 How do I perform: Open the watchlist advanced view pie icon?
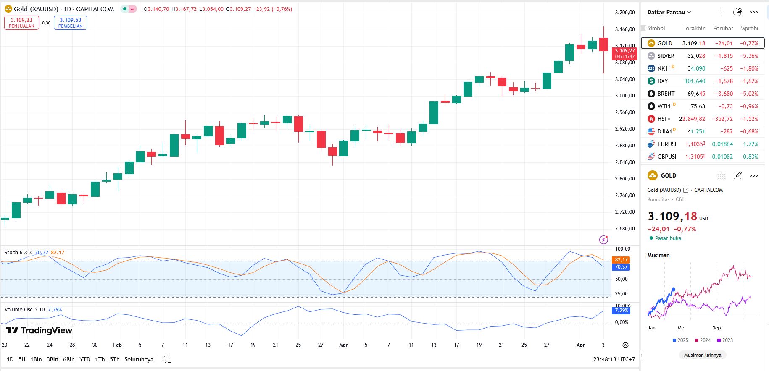pos(737,12)
